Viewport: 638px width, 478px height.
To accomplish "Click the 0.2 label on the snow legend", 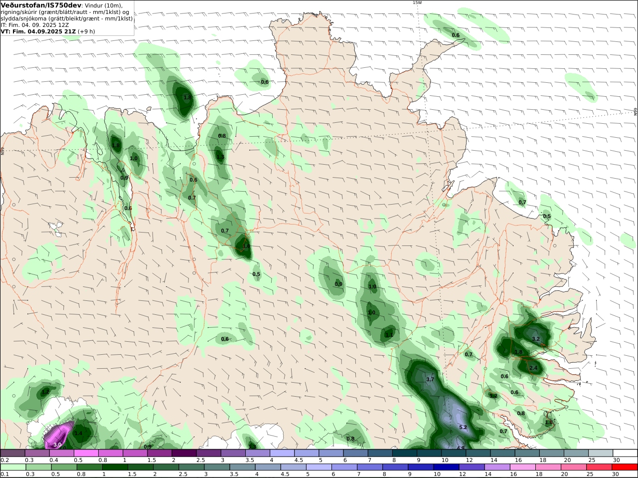I will point(4,460).
